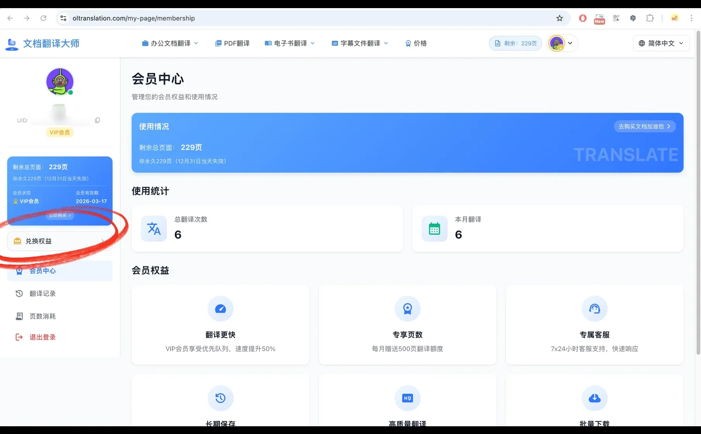Select 会员中心 in the sidebar

point(43,271)
